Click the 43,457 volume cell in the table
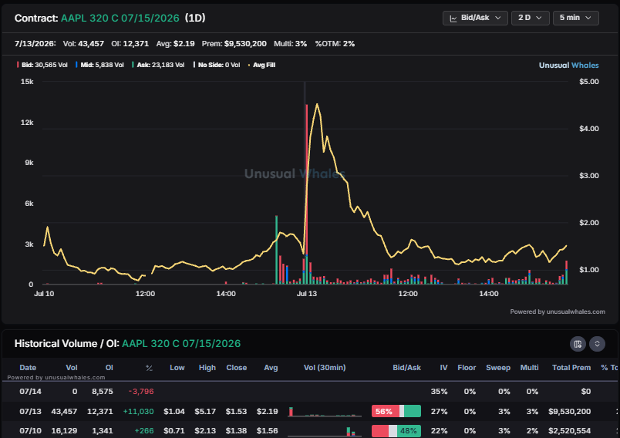 point(64,411)
